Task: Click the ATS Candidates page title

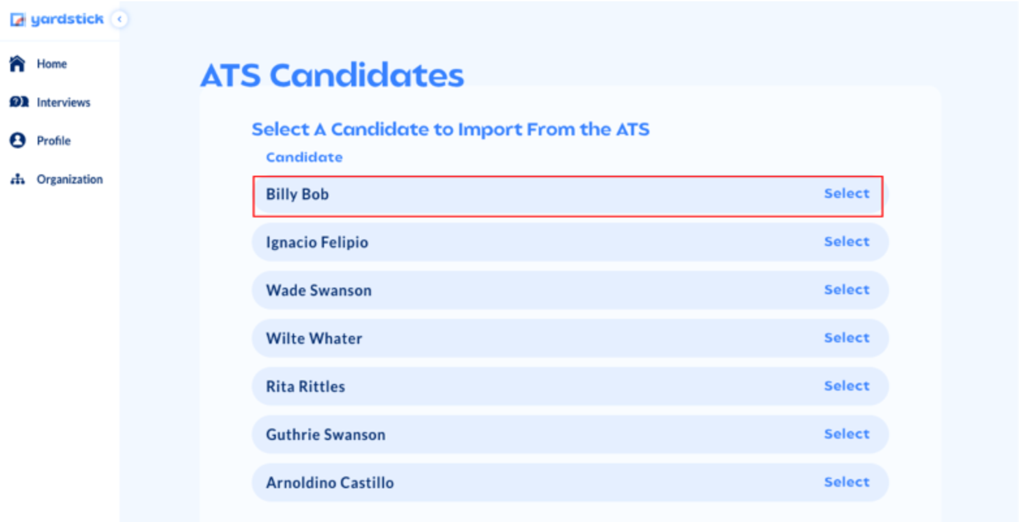Action: 332,75
